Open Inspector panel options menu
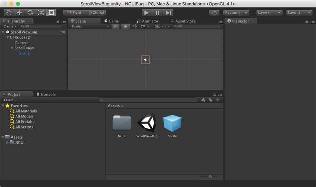 click(312, 22)
